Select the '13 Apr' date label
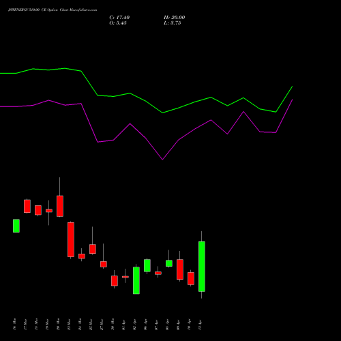The height and width of the screenshot is (341, 341). pos(201,324)
